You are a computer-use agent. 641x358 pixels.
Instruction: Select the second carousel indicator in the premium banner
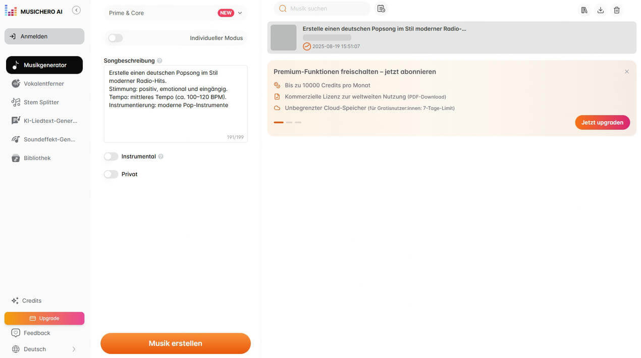(x=289, y=122)
